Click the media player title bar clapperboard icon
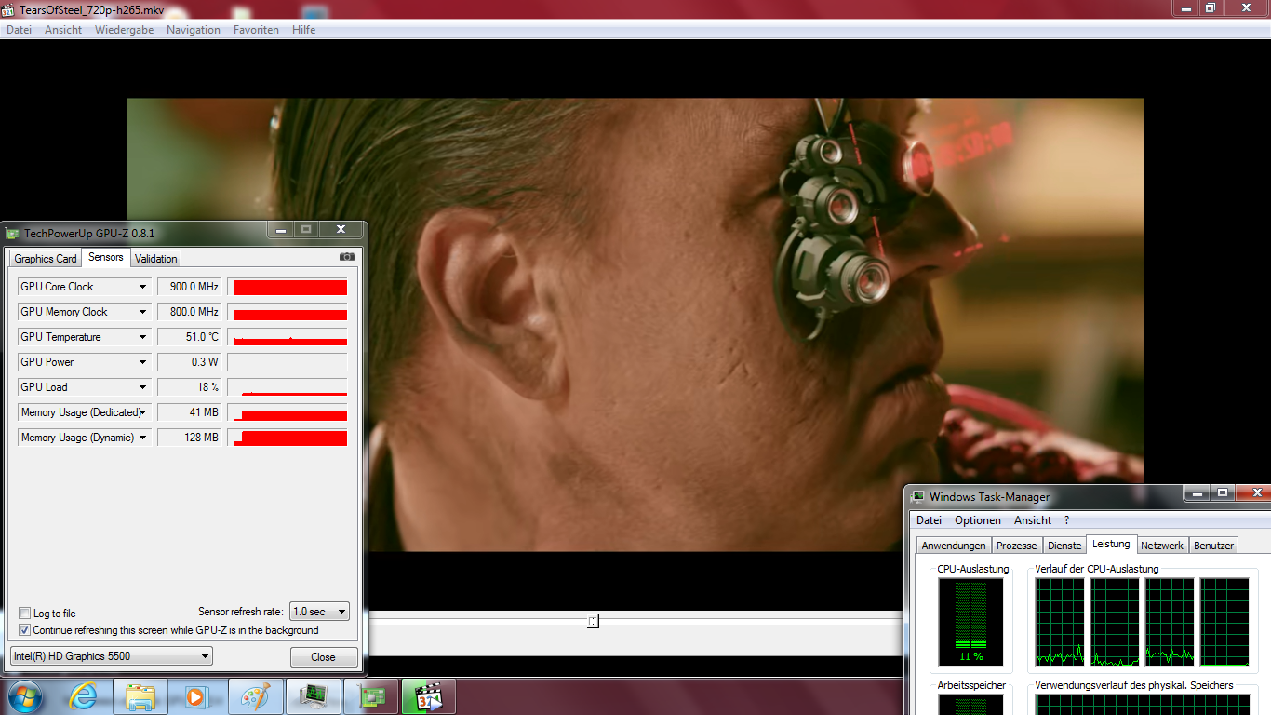Viewport: 1271px width, 715px height. pyautogui.click(x=9, y=8)
